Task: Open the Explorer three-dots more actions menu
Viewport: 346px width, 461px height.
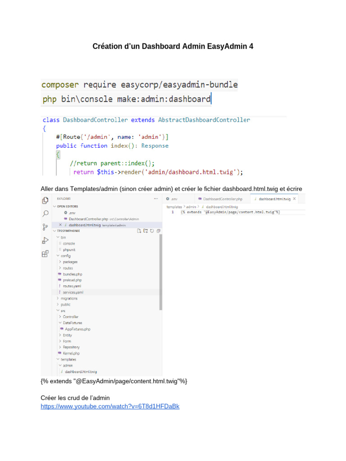Action: click(156, 199)
